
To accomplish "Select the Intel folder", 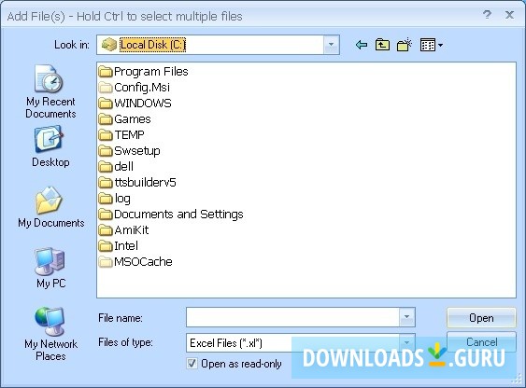I will tap(119, 245).
